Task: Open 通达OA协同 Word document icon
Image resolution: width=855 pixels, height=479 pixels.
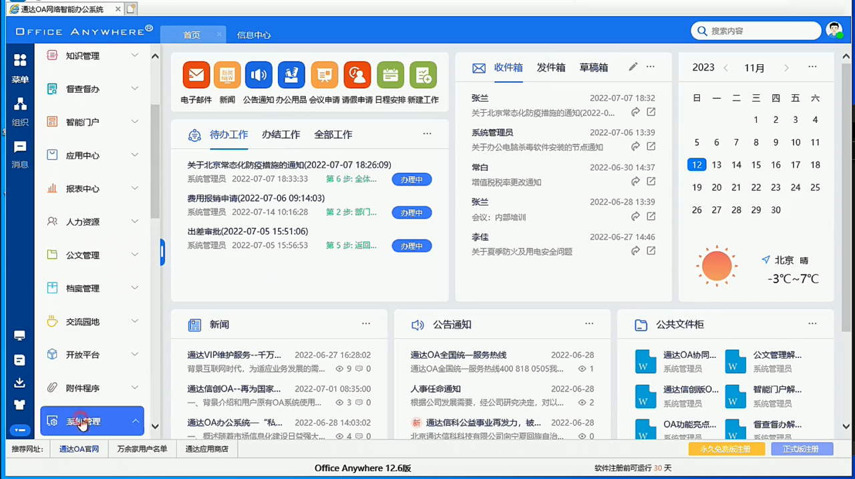Action: (645, 361)
